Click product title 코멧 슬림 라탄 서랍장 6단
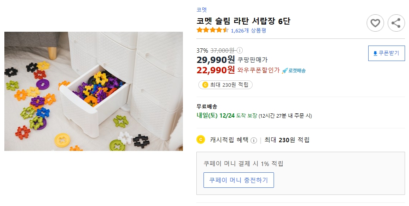This screenshot has height=206, width=409. click(x=243, y=21)
